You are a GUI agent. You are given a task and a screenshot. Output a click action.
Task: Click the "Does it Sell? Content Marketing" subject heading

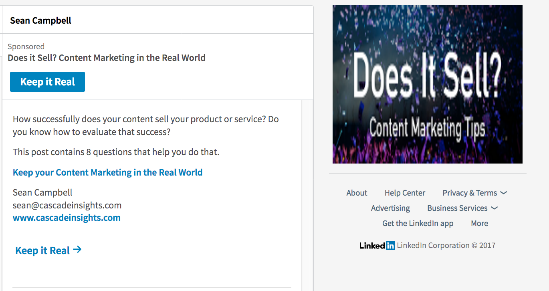106,58
